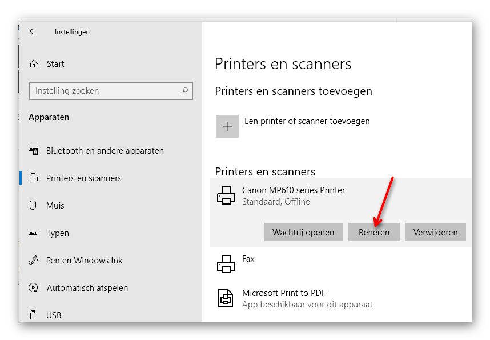This screenshot has height=340, width=490.
Task: Focus the Instelling zoeken search field
Action: (111, 91)
